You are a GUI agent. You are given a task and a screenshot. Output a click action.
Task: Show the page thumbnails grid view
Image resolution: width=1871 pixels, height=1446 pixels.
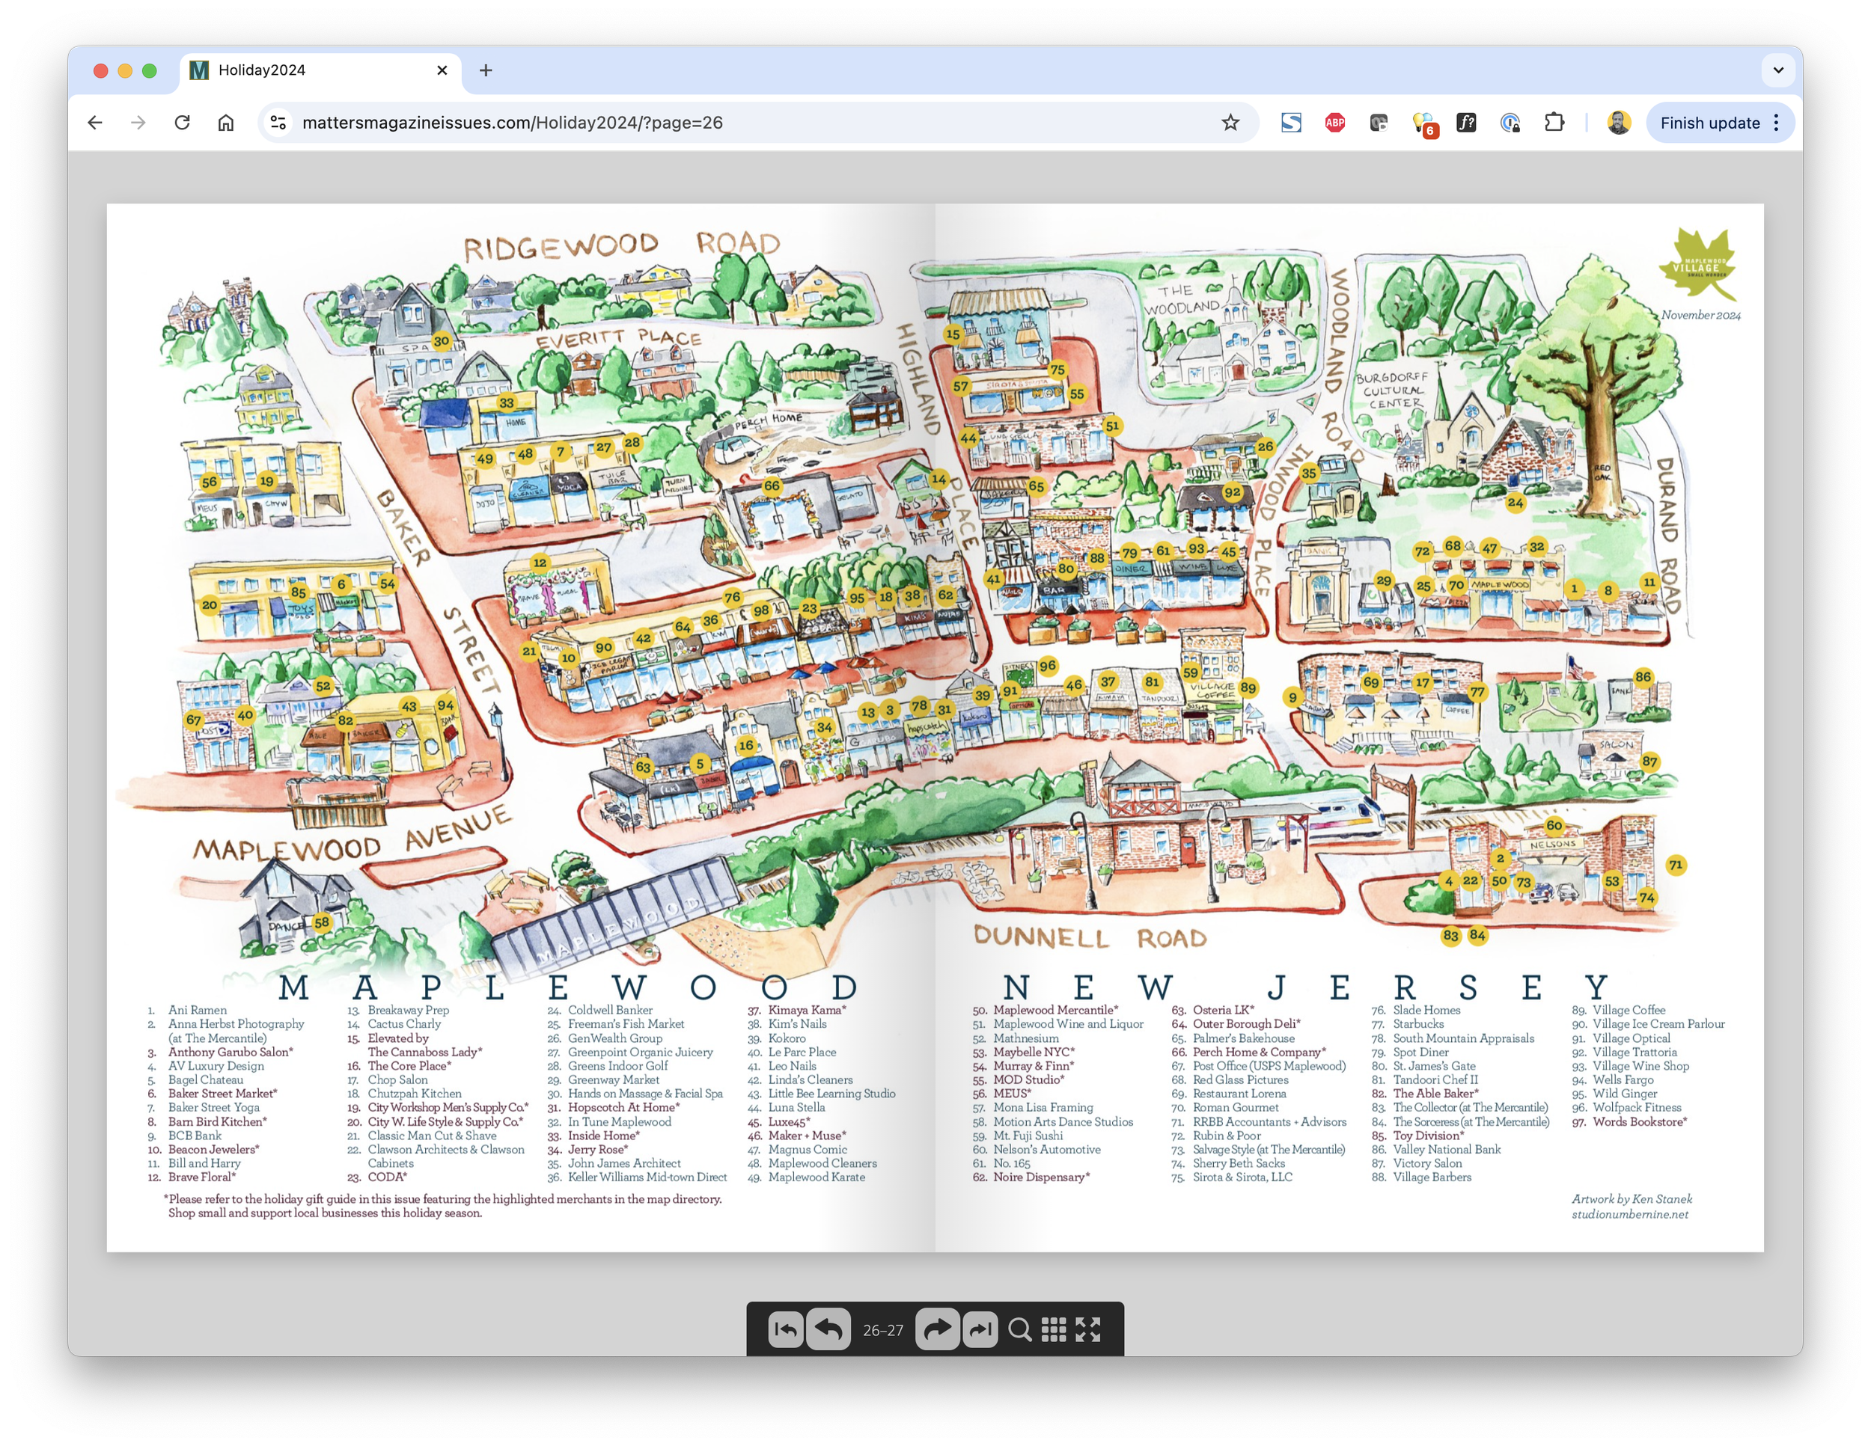point(1054,1329)
